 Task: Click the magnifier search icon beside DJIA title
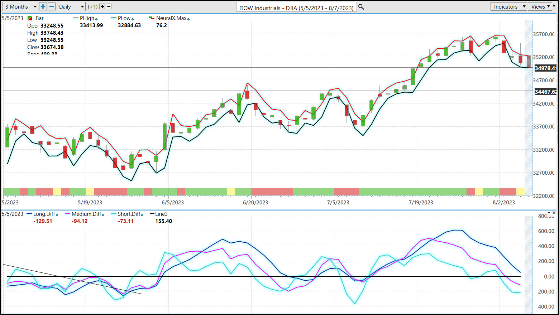click(x=361, y=7)
